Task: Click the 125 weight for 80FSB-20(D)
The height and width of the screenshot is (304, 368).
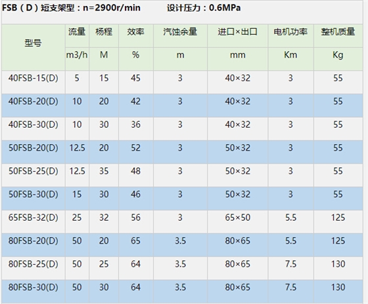Action: (338, 241)
